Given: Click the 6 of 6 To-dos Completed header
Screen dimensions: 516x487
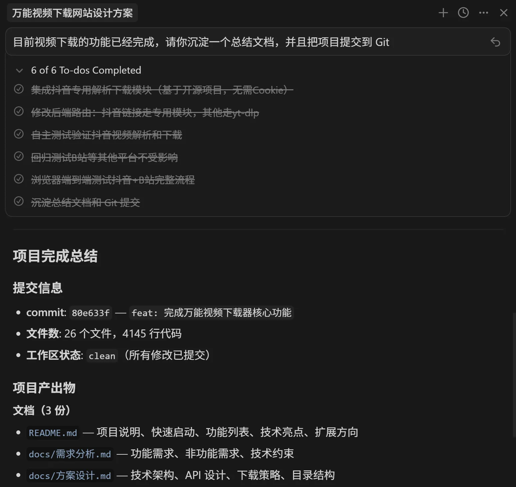Looking at the screenshot, I should pos(86,70).
